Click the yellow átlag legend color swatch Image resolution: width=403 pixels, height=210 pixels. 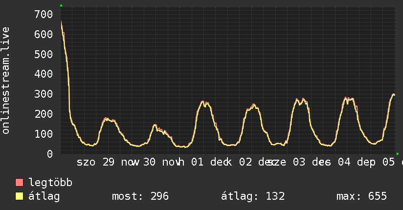click(19, 196)
